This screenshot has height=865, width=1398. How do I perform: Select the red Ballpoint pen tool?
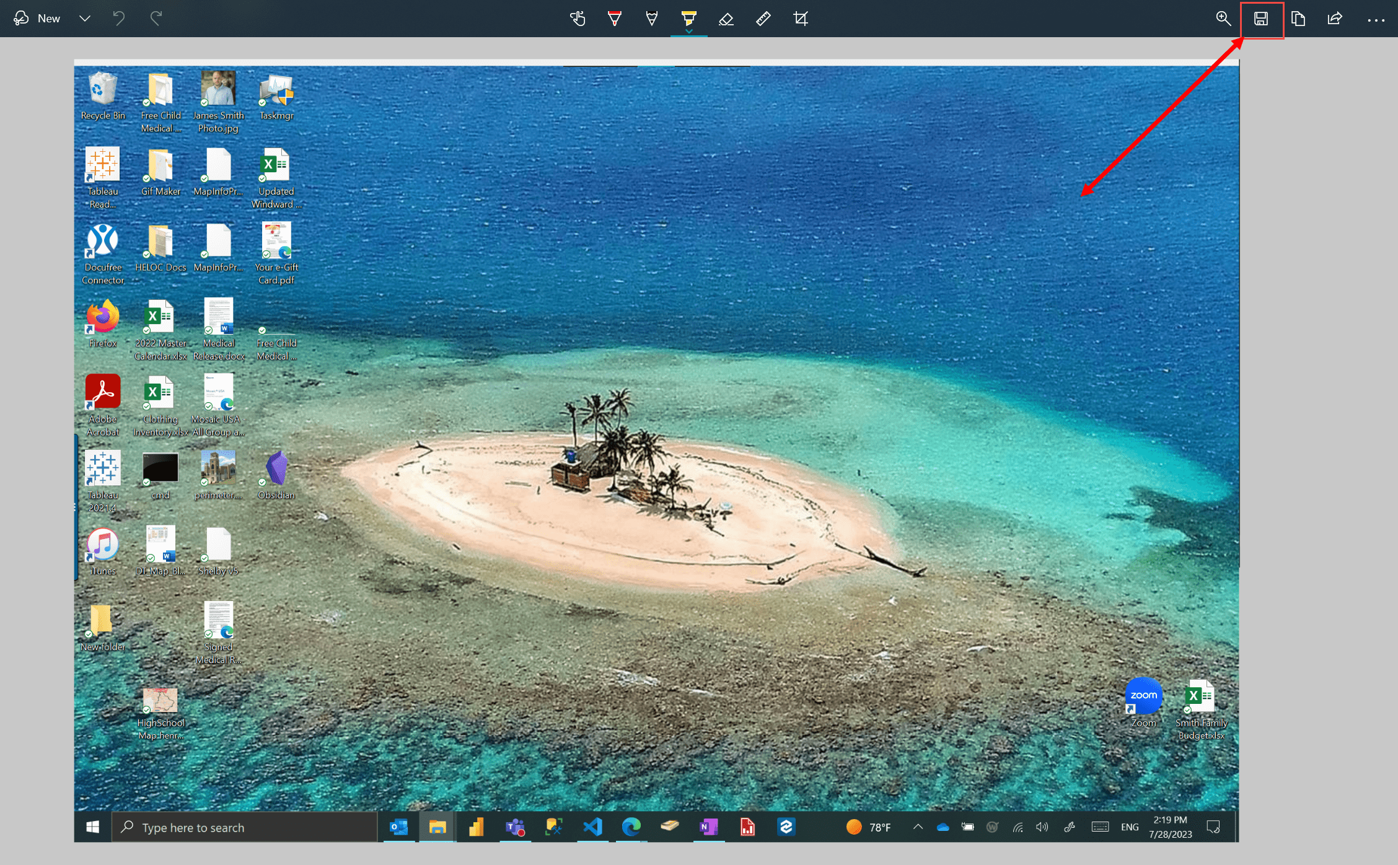click(615, 19)
